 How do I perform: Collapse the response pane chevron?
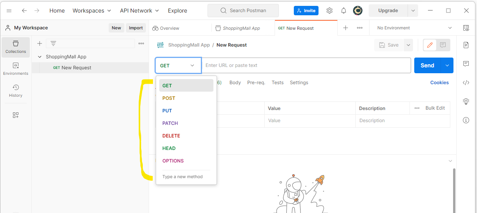450,161
